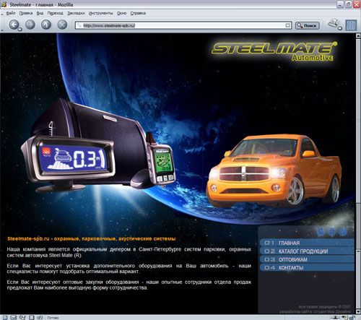Screen dimensions: 361x320
Task: Click the Forward navigation arrow
Action: point(30,25)
